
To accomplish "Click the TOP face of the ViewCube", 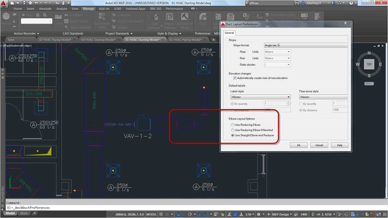I will tap(369, 64).
